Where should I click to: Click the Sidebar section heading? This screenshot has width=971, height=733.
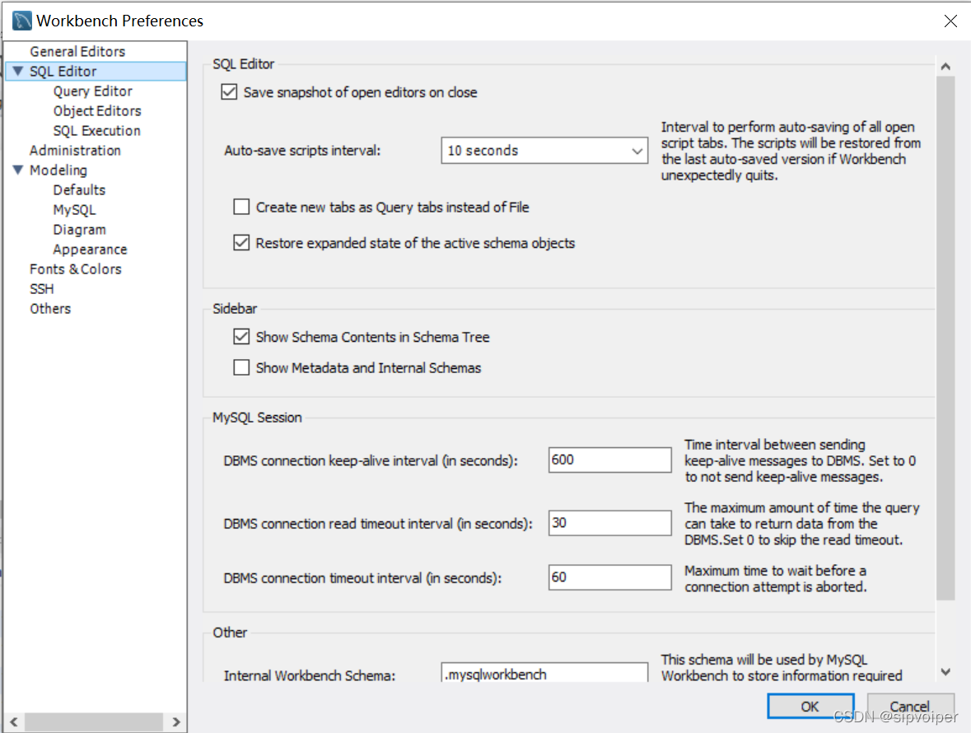pyautogui.click(x=235, y=308)
